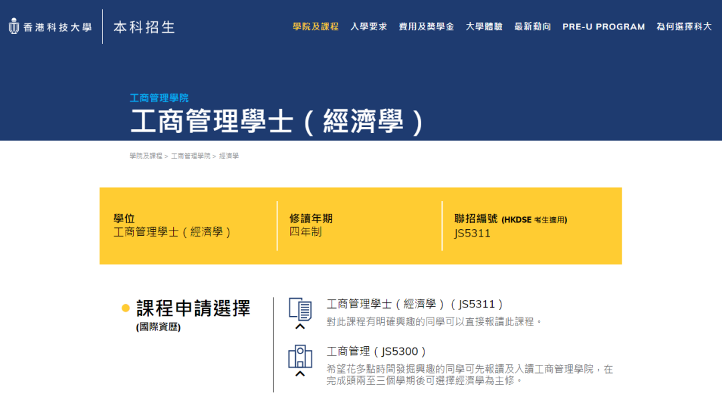This screenshot has height=415, width=722.
Task: Click the yellow banner showing JS5311 details
Action: [361, 225]
